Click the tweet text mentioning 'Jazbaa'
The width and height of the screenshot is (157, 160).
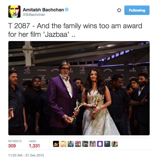pyautogui.click(x=75, y=30)
